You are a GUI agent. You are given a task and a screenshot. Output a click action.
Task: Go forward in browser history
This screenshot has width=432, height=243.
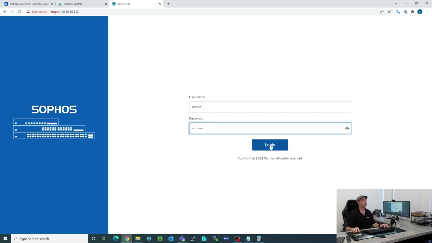point(12,12)
